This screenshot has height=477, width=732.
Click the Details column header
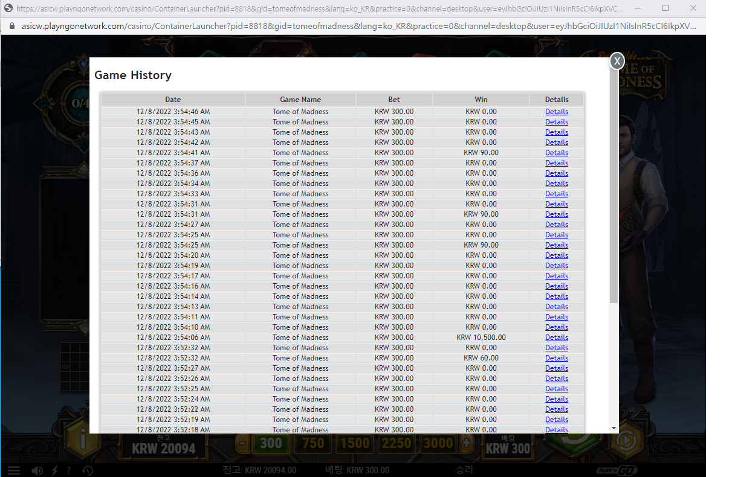click(557, 100)
